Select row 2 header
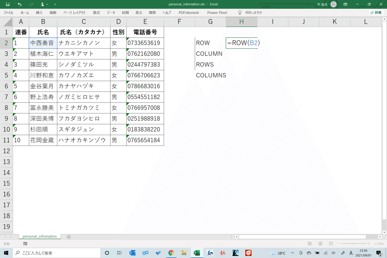This screenshot has width=387, height=258. point(6,43)
